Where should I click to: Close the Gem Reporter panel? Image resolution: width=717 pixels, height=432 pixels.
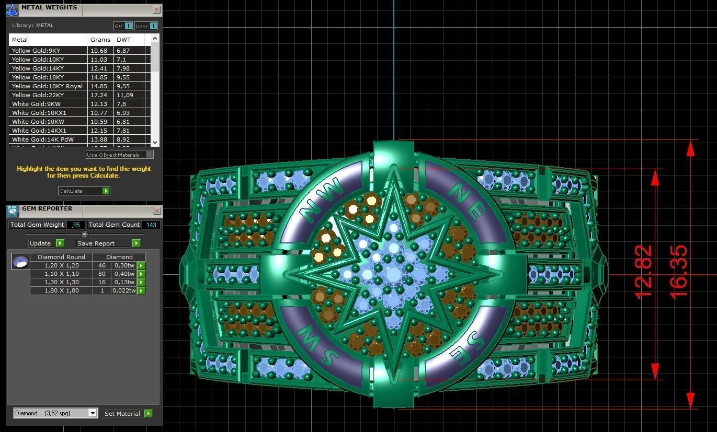[x=157, y=211]
